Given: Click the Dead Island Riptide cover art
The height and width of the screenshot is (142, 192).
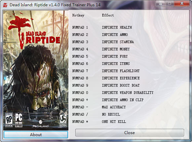Looking at the screenshot, I should pyautogui.click(x=36, y=70).
